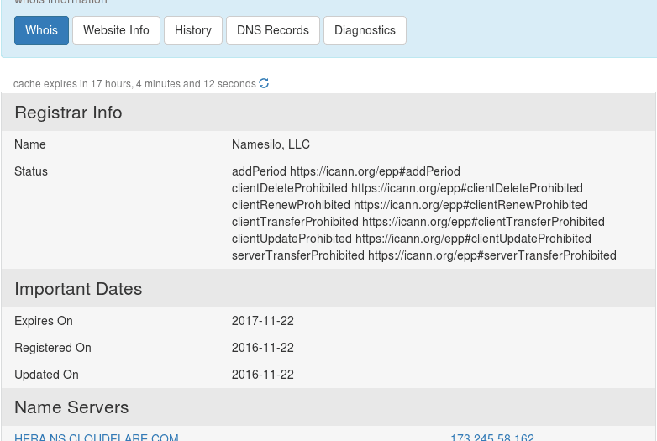Select the clientRenewProhibited status line

pos(410,205)
